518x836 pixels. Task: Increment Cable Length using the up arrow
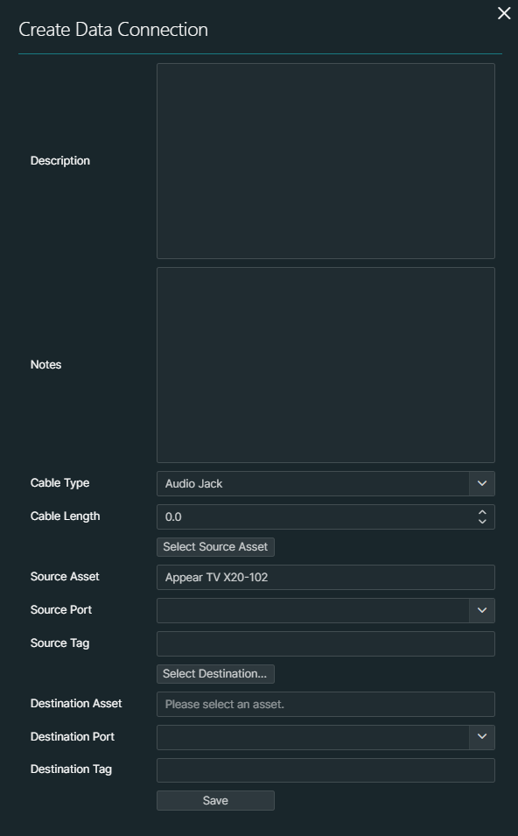tap(482, 512)
